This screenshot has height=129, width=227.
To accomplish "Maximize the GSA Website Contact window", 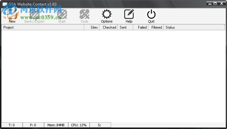I will 215,3.
